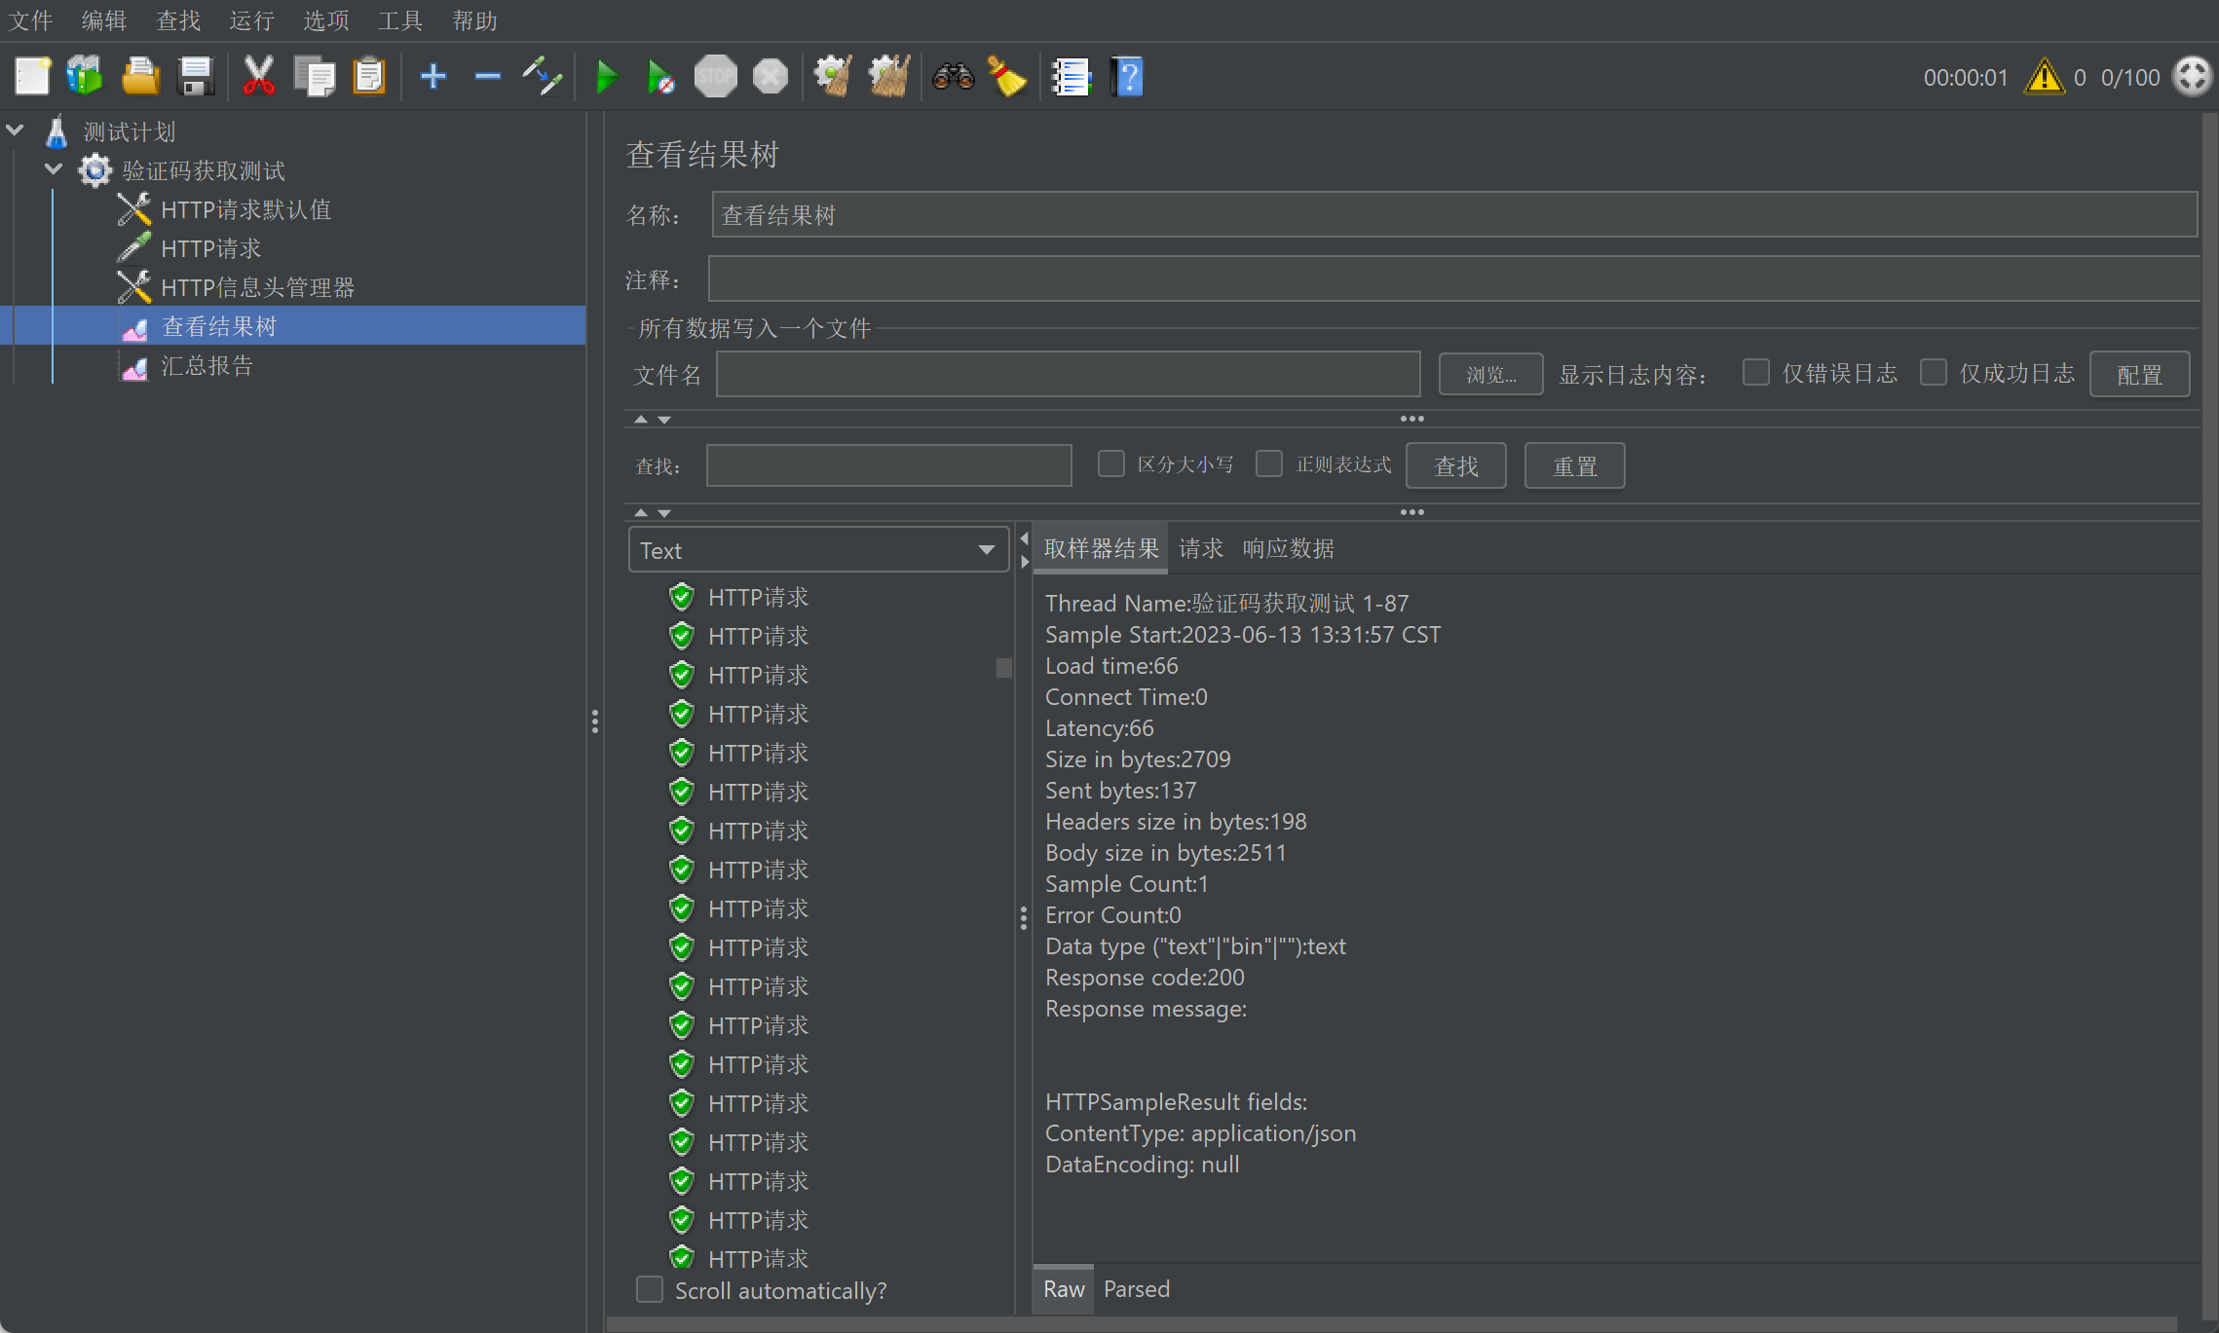Click the results list scrollbar thumb
2219x1333 pixels.
coord(1003,668)
